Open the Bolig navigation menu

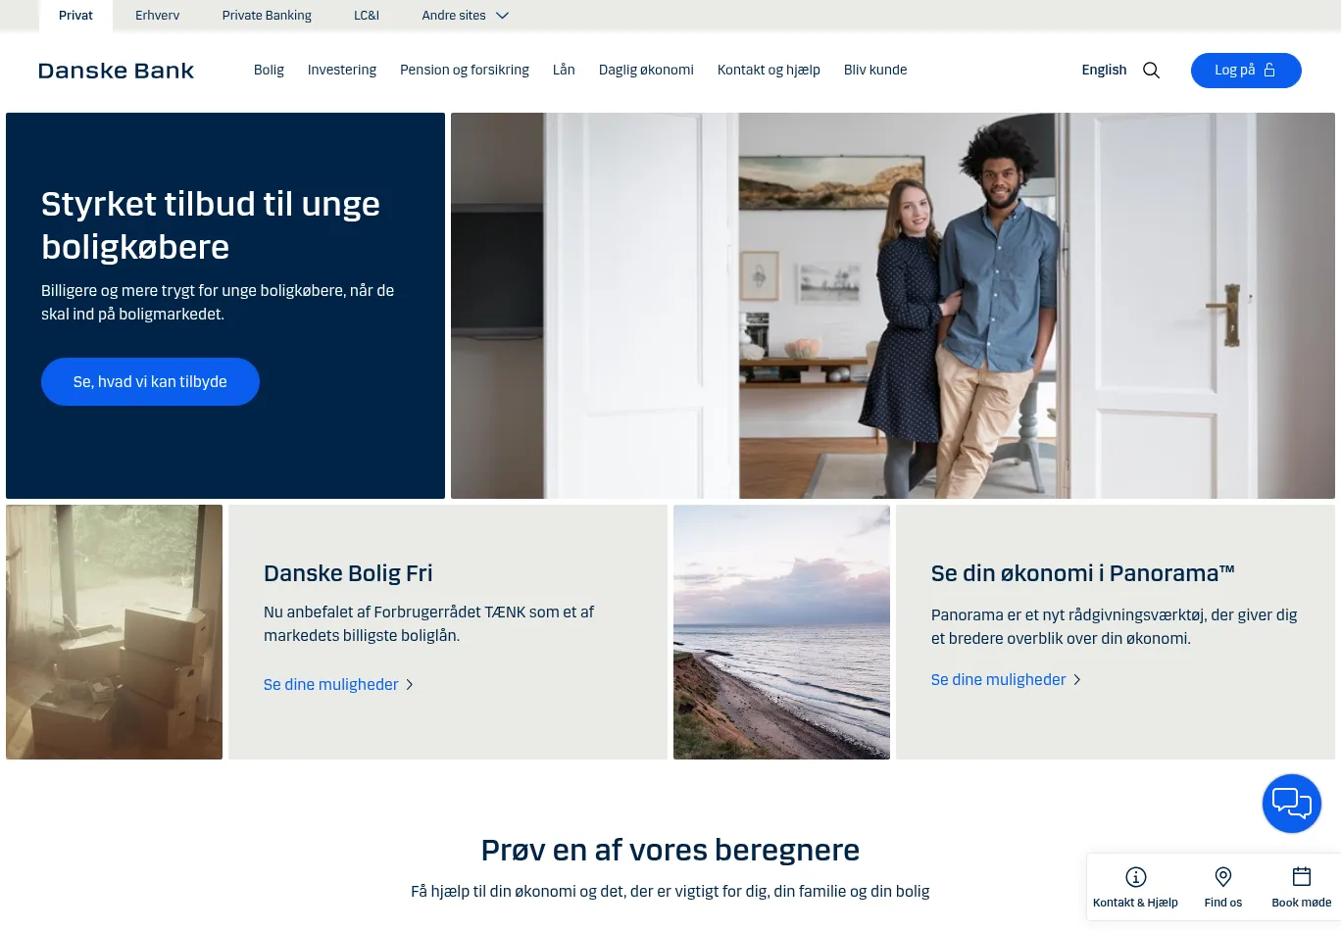coord(269,71)
